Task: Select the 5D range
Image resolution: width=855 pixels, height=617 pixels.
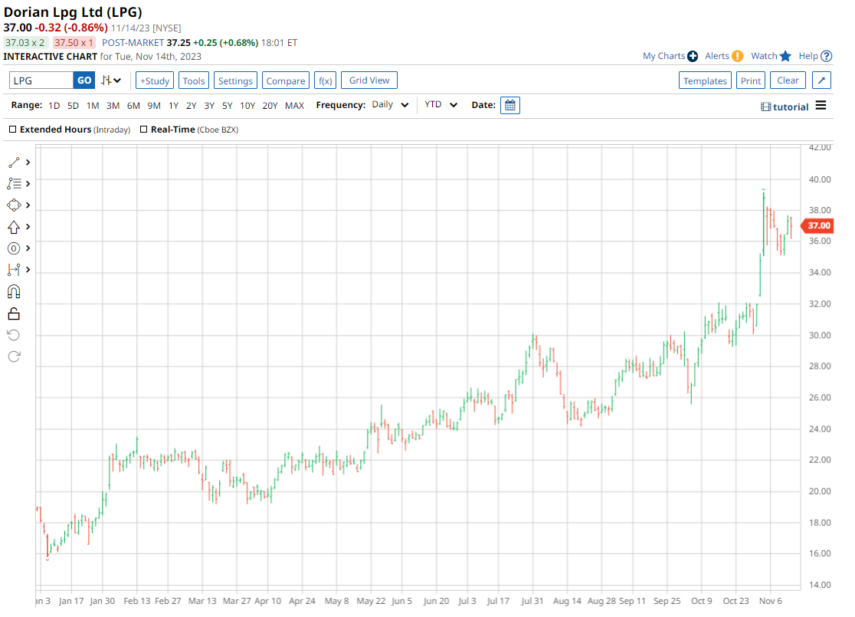Action: pos(73,106)
